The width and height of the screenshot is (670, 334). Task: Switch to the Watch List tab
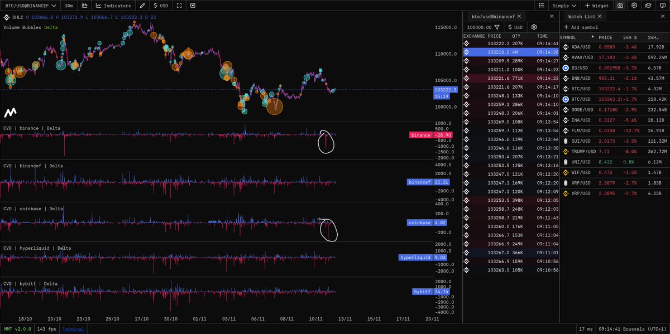pyautogui.click(x=580, y=16)
